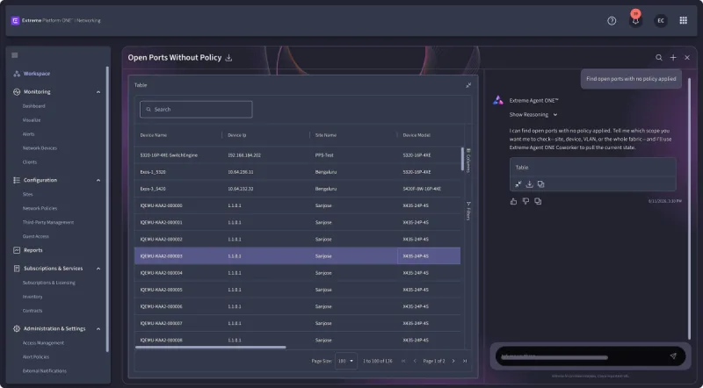Jump to the last table page
703x388 pixels.
pyautogui.click(x=465, y=361)
